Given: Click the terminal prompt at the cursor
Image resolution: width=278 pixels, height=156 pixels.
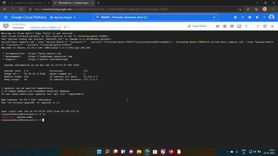Looking at the screenshot, I should tap(43, 120).
